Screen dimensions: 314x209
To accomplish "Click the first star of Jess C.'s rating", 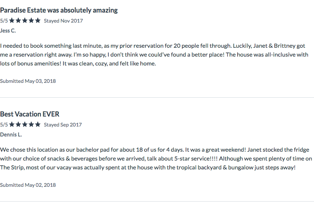I will point(12,20).
